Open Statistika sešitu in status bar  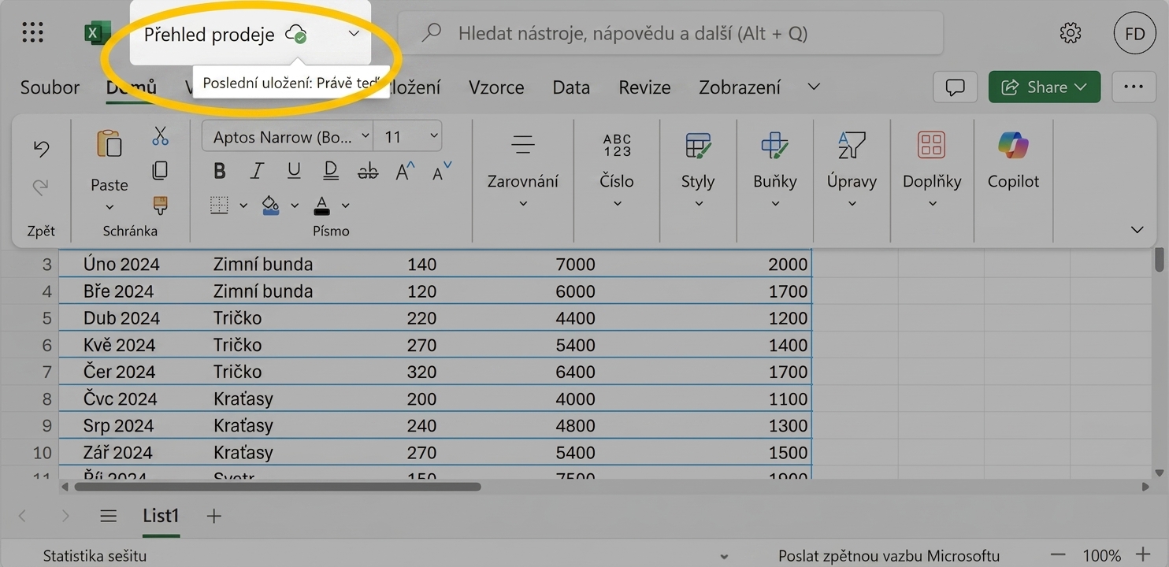tap(95, 555)
